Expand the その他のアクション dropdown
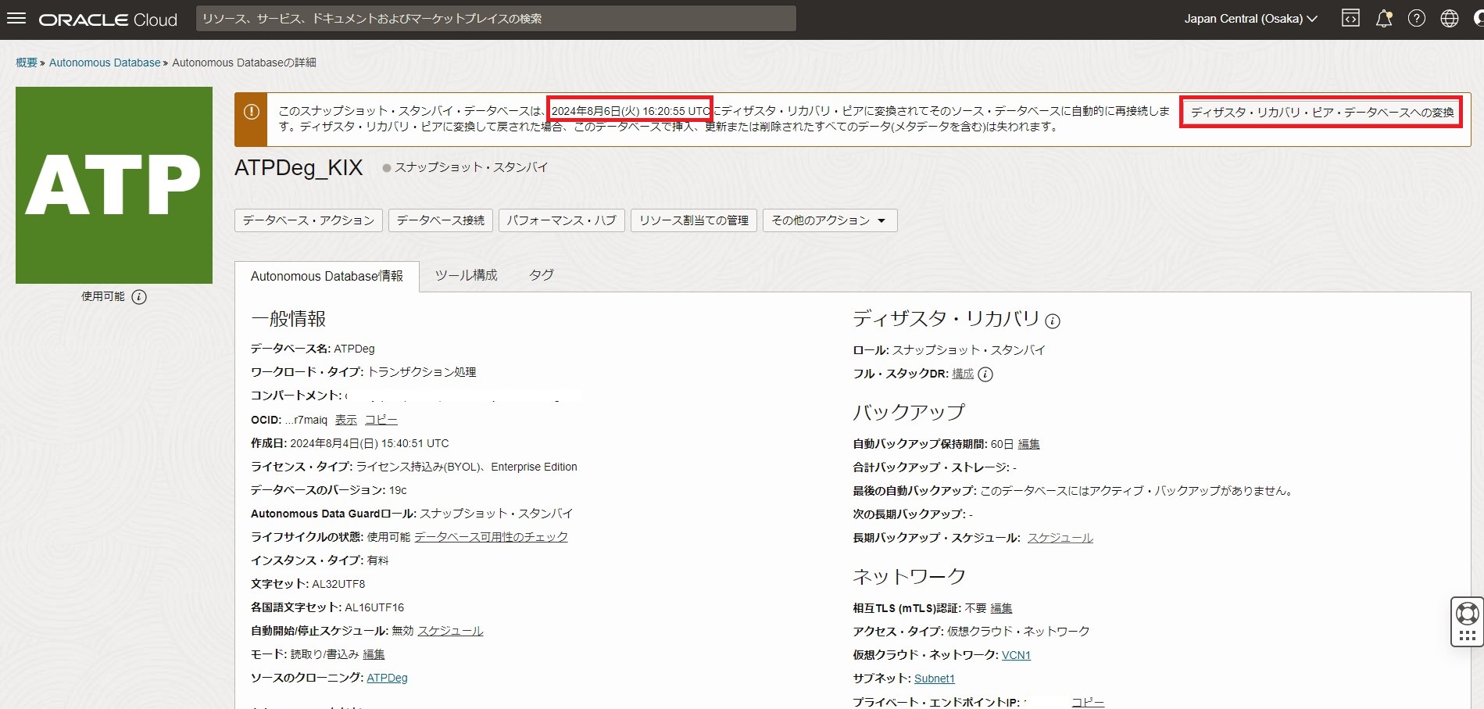 (829, 220)
